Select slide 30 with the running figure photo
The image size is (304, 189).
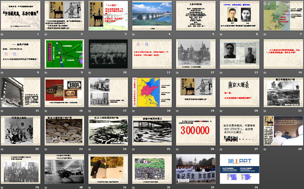(64, 169)
